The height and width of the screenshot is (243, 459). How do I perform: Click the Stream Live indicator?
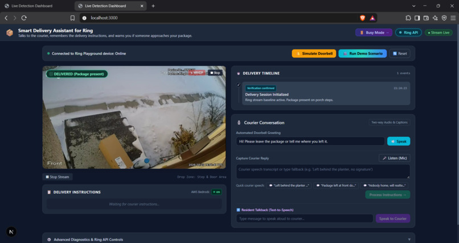438,33
